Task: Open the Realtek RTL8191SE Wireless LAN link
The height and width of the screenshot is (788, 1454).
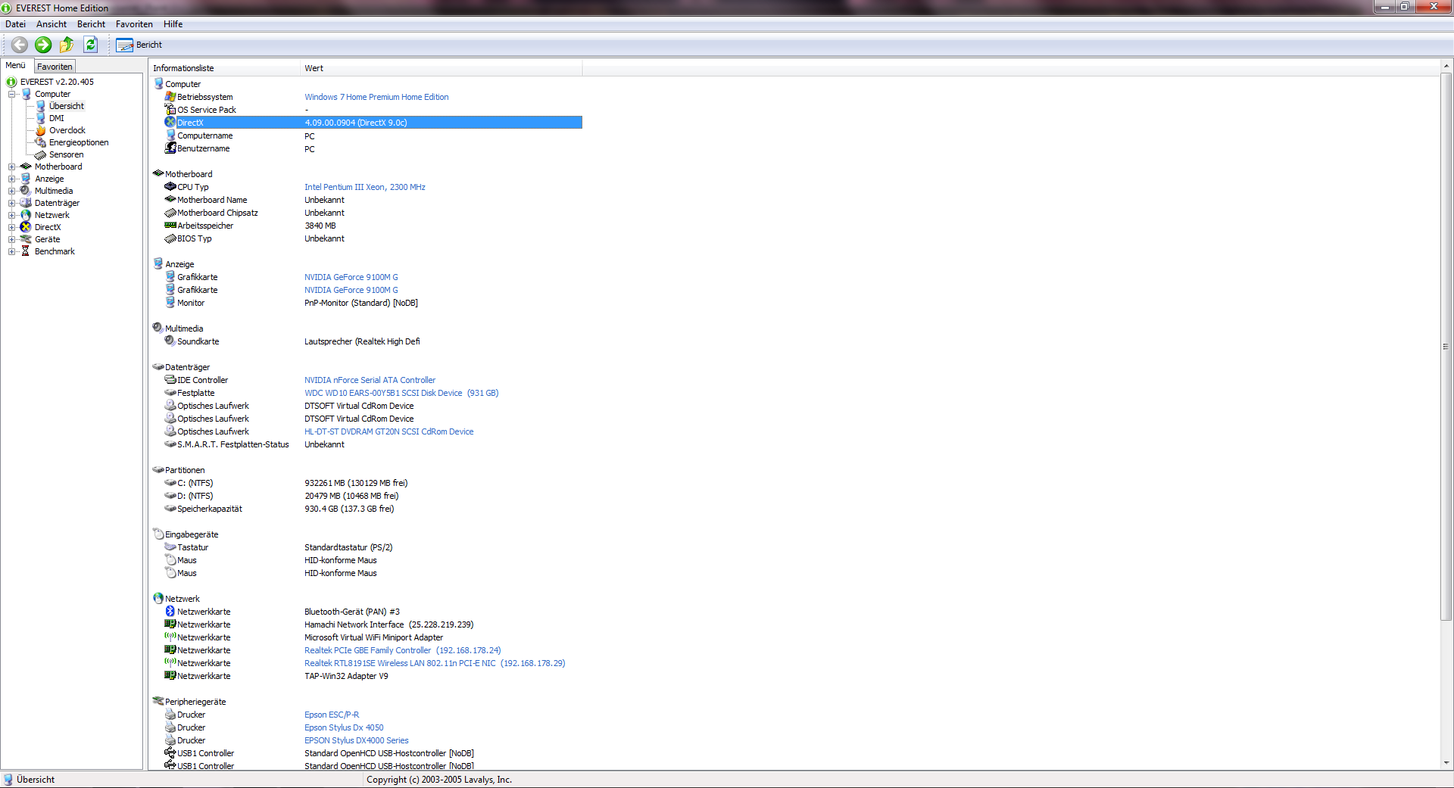Action: click(x=435, y=663)
